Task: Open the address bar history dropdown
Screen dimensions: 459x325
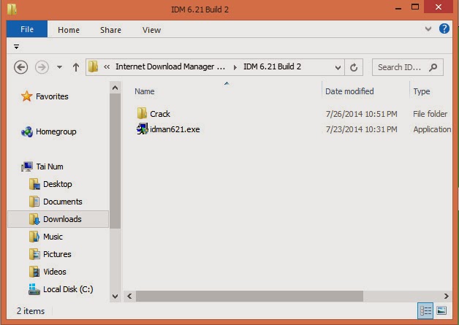Action: (338, 68)
